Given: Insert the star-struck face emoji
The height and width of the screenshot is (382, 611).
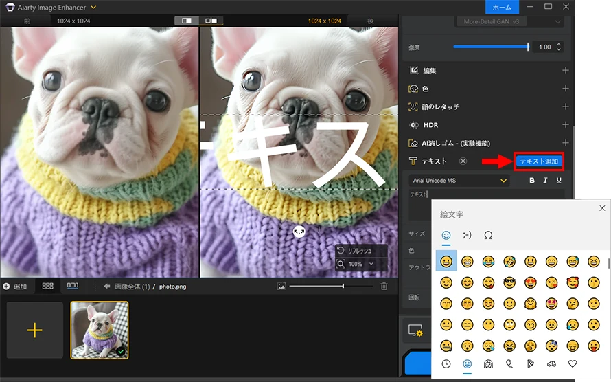Looking at the screenshot, I should [x=551, y=303].
